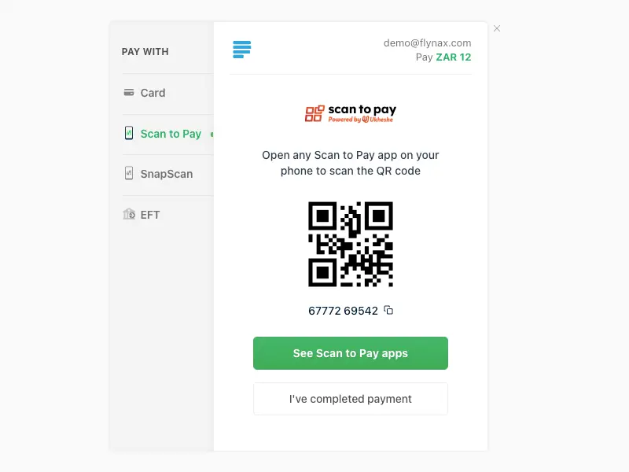The width and height of the screenshot is (629, 472).
Task: Click See Scan to Pay apps button
Action: [351, 353]
